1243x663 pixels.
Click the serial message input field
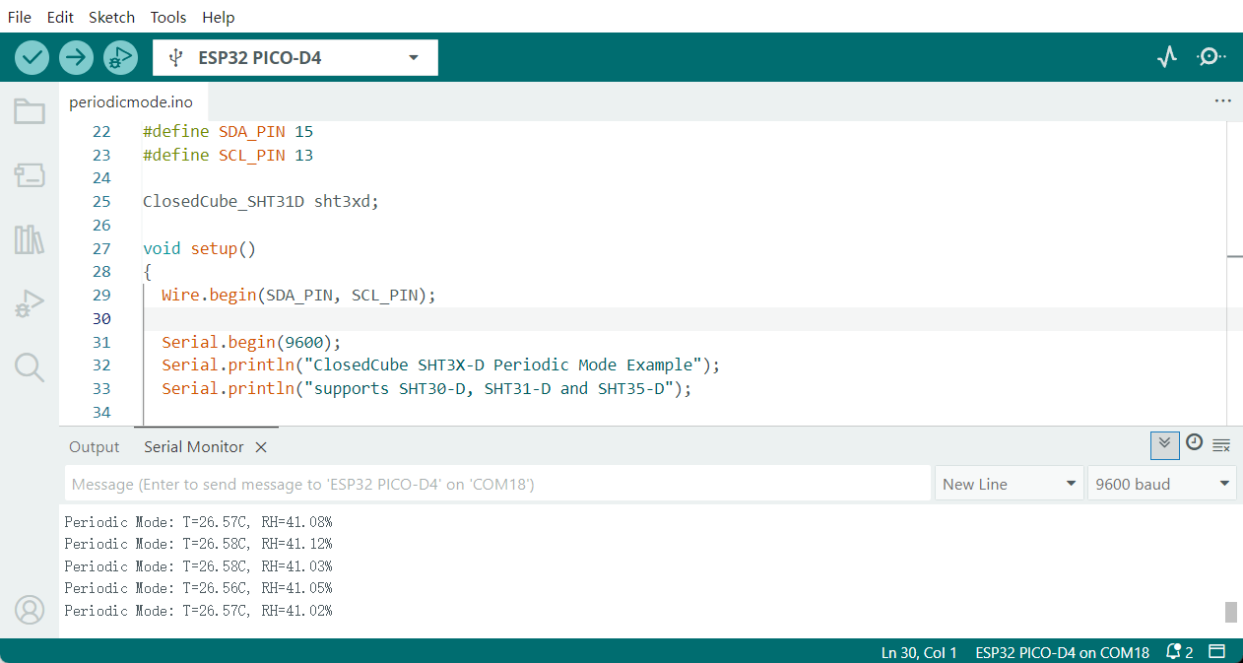click(497, 484)
